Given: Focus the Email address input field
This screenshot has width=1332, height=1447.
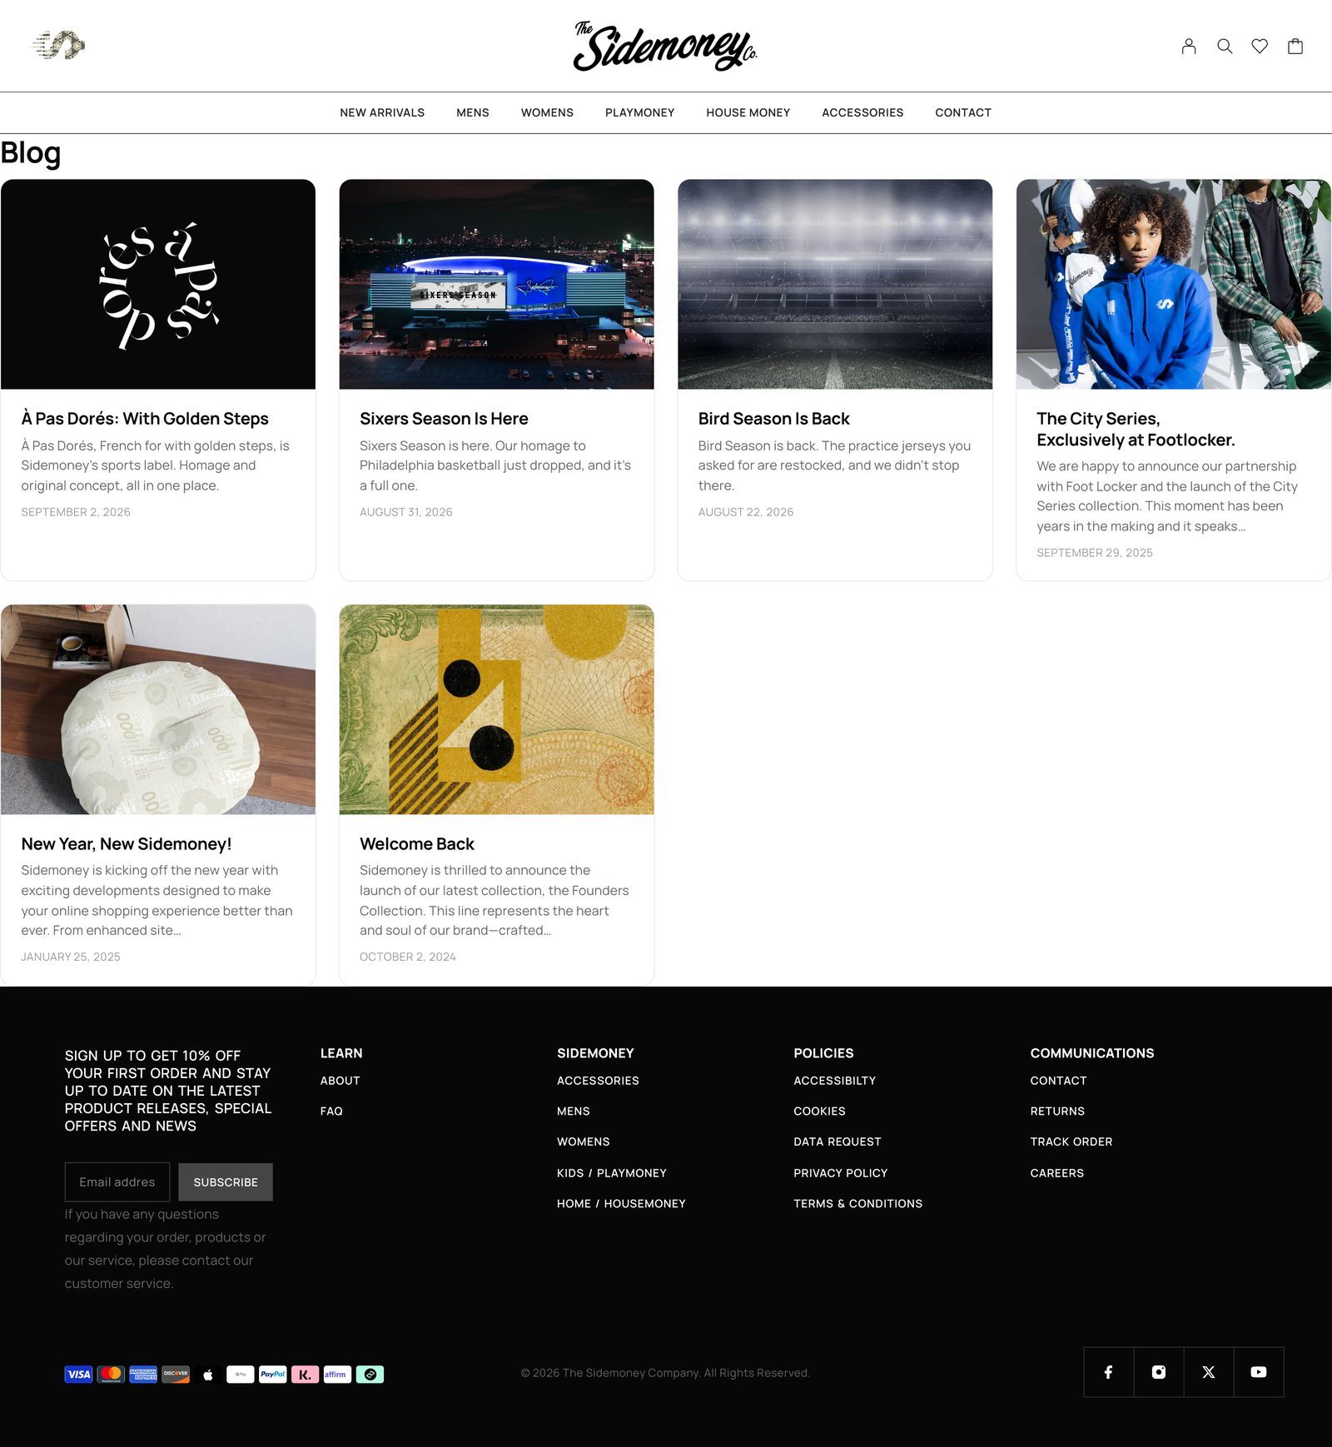Looking at the screenshot, I should [x=117, y=1182].
